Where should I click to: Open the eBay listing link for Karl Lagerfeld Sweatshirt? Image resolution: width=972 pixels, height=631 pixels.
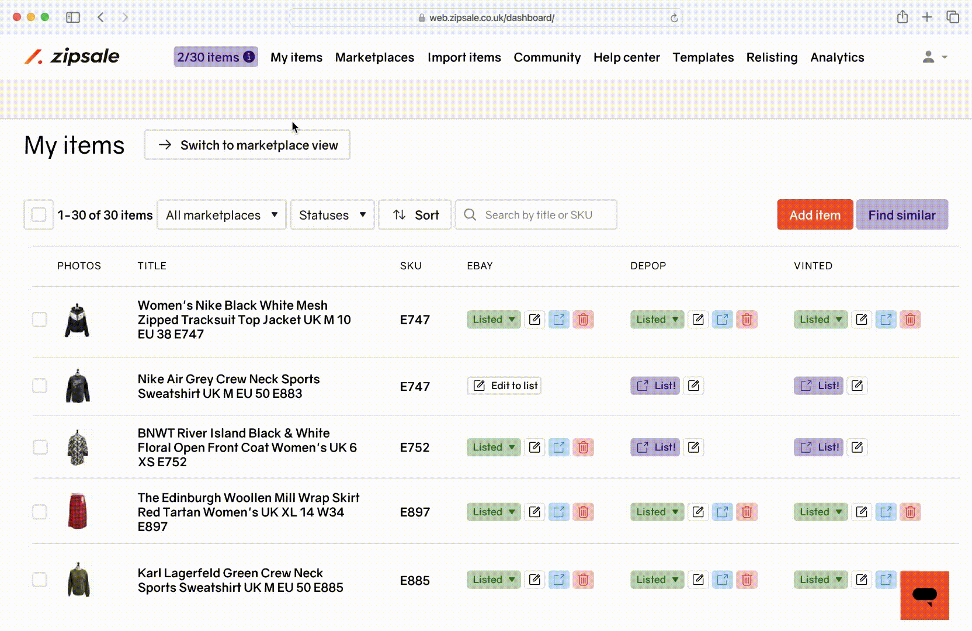559,580
